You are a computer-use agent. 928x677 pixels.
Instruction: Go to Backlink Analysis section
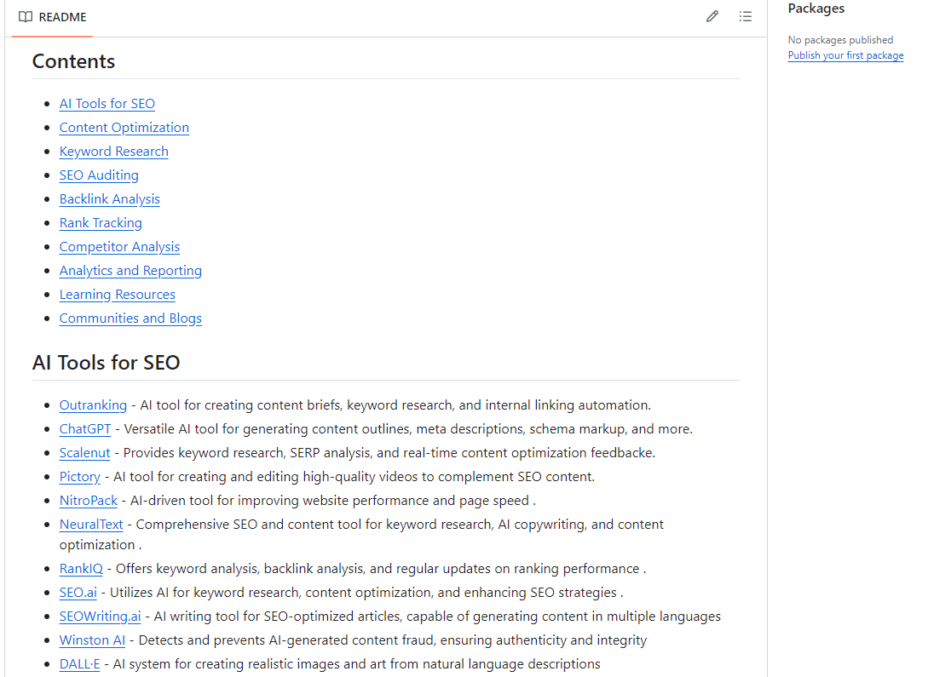[109, 198]
